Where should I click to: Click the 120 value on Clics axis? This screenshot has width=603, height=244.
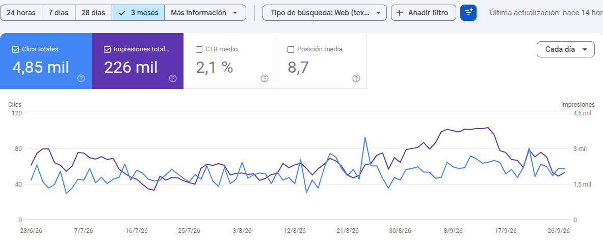click(x=17, y=113)
